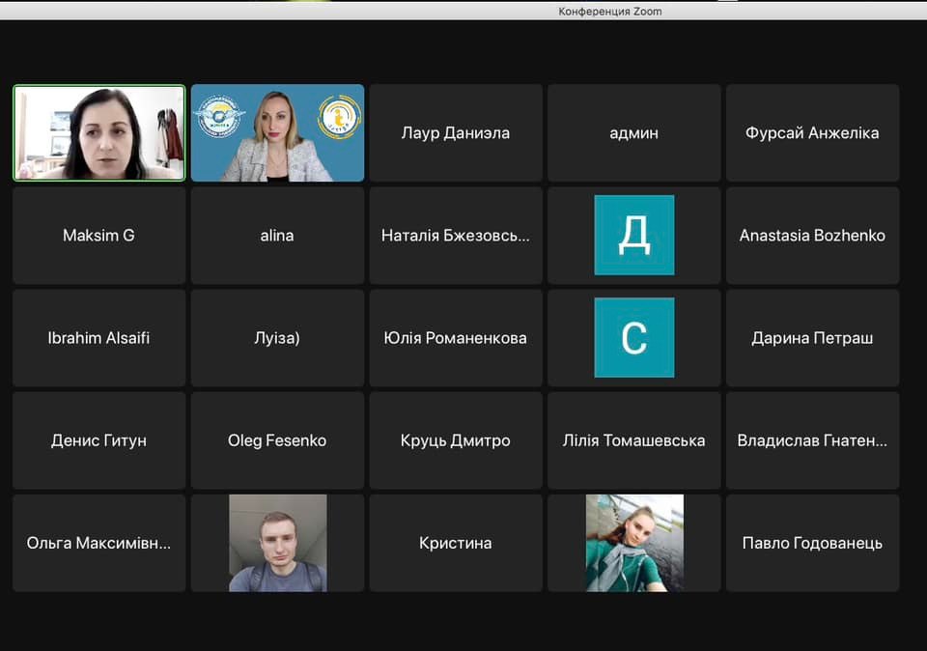Select the Фурсай Анжеліка participant tile
Viewport: 927px width, 651px height.
pyautogui.click(x=812, y=132)
